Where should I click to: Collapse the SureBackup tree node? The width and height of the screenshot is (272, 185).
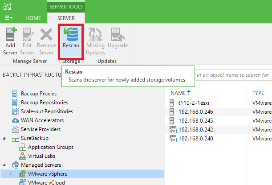click(x=4, y=139)
